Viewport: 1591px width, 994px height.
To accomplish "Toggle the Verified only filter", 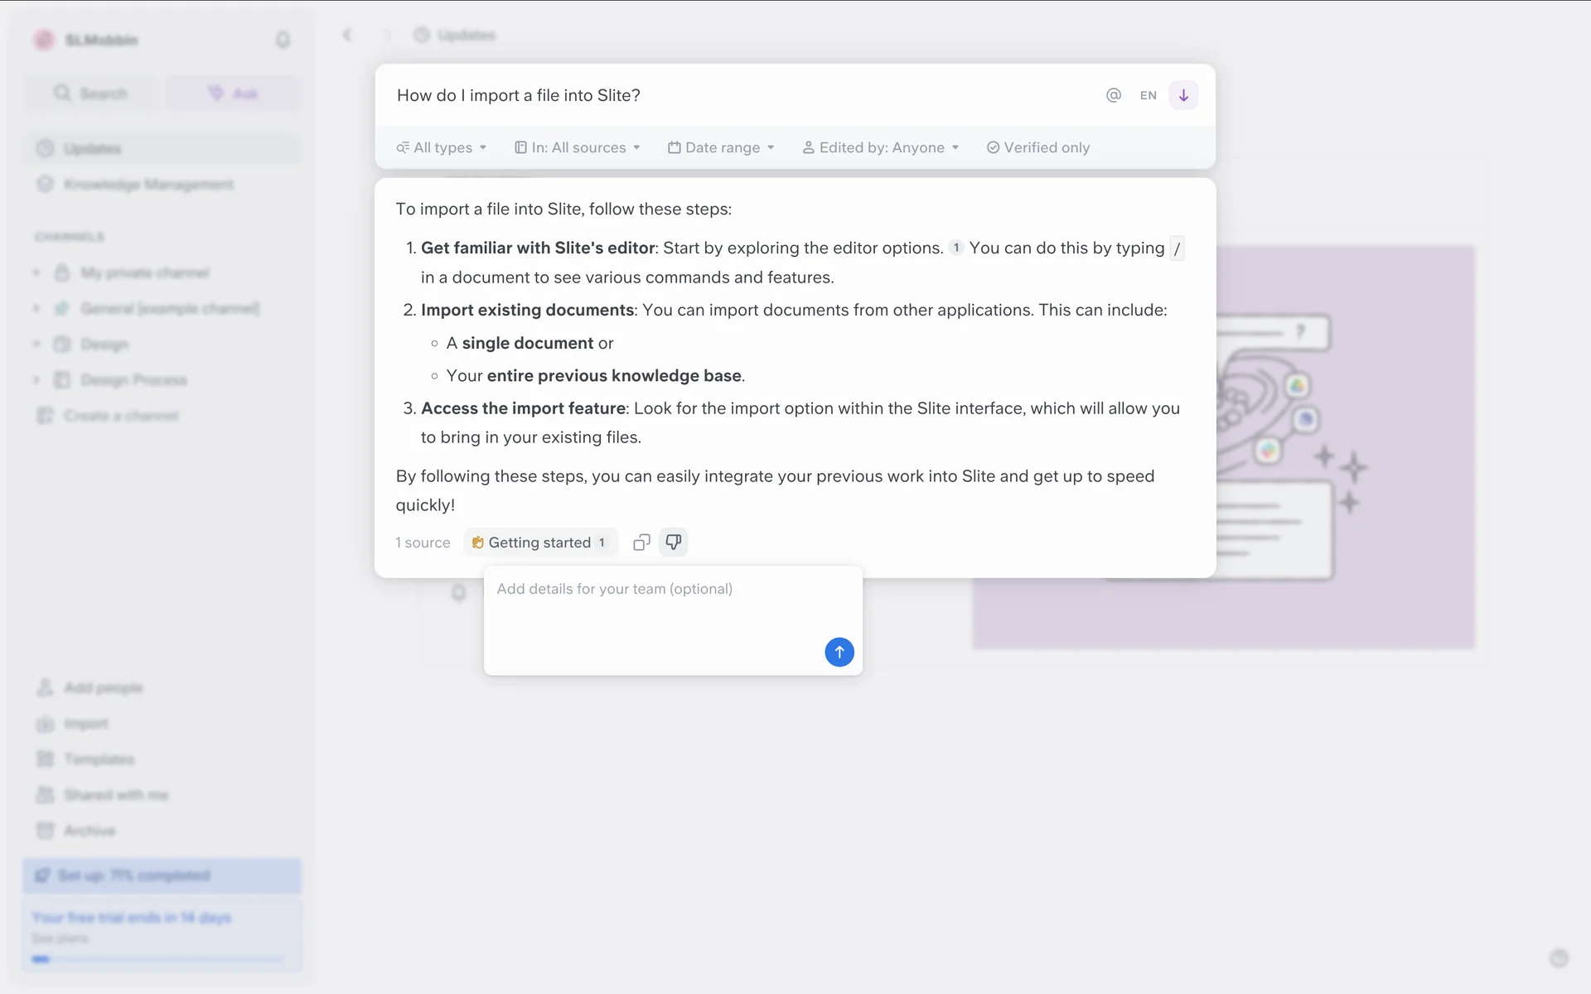I will tap(1037, 147).
